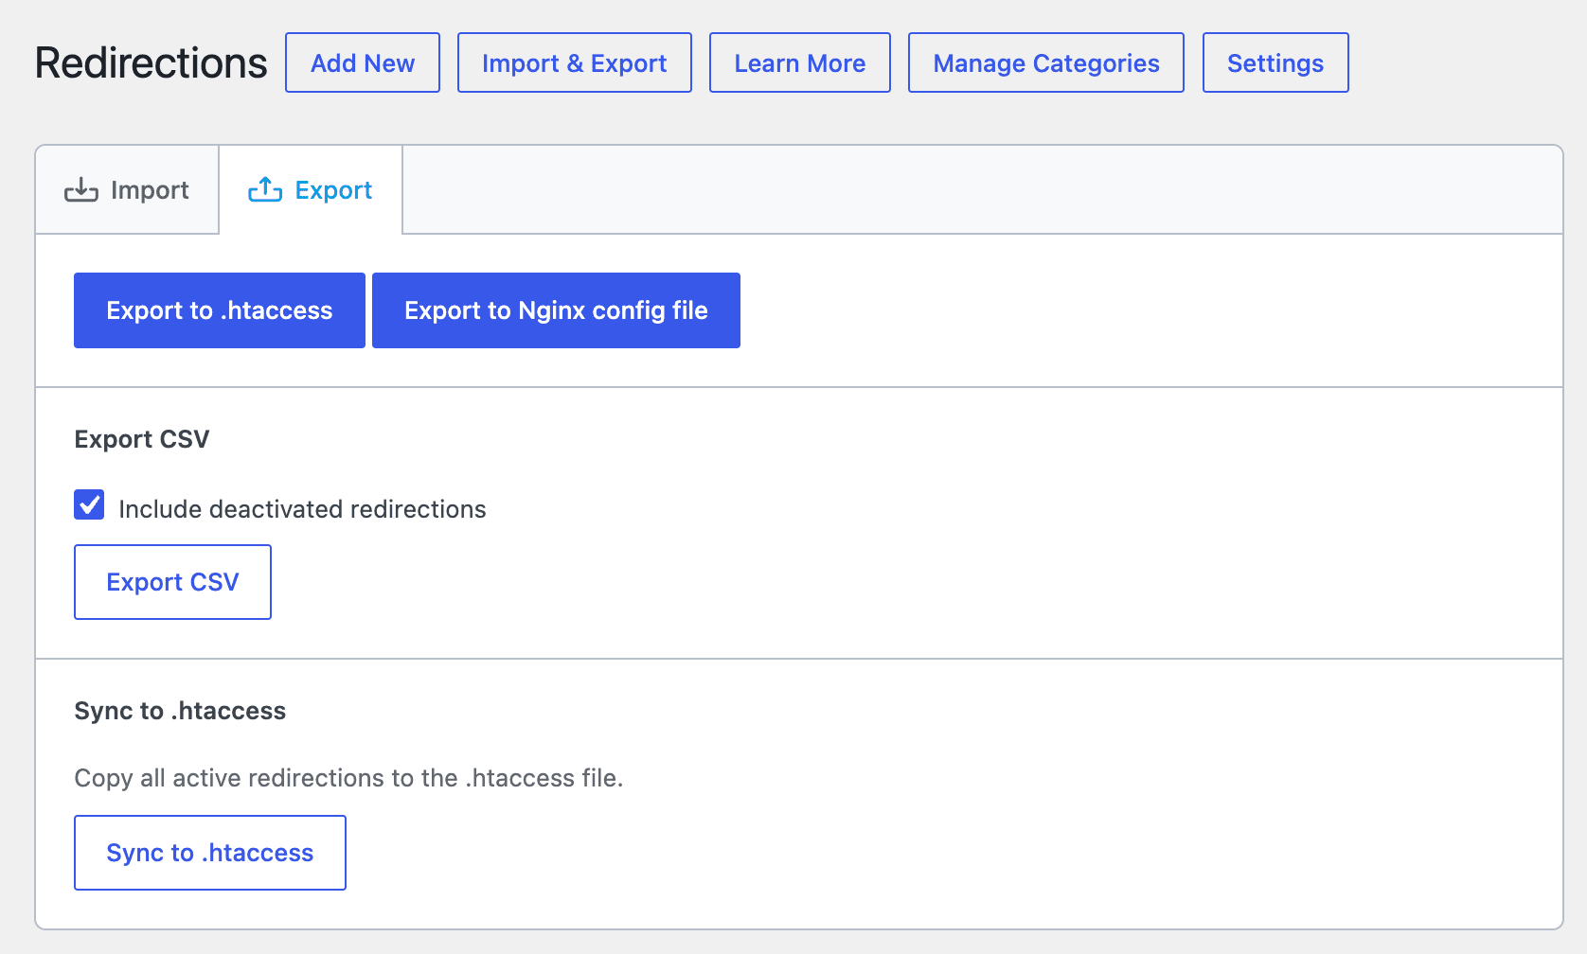Click the Include deactivated redirections label
This screenshot has height=954, width=1587.
[302, 509]
